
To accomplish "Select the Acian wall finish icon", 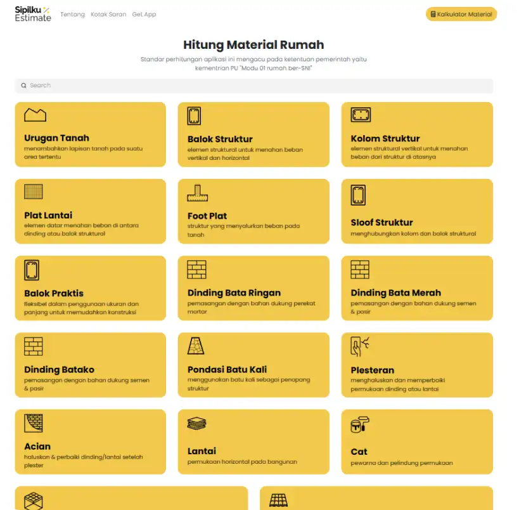I will click(x=33, y=423).
